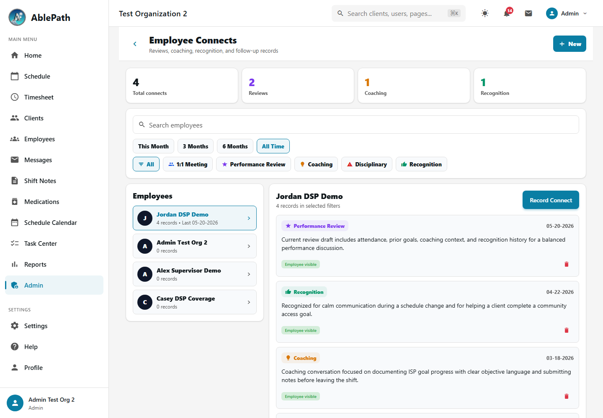
Task: Filter records by Recognition type
Action: pyautogui.click(x=421, y=164)
